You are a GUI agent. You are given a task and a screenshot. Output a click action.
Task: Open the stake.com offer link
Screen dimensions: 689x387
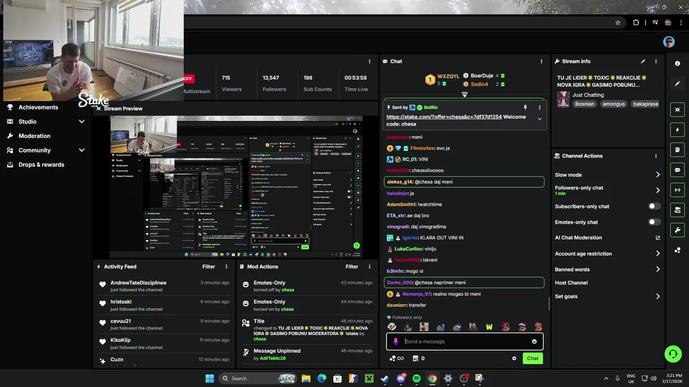click(444, 117)
